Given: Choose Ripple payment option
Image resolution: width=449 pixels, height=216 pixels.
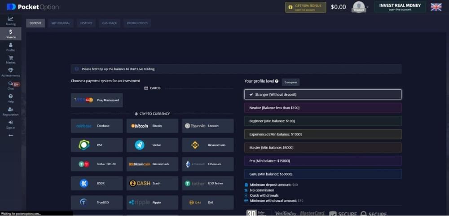Looking at the screenshot, I should pos(152,203).
